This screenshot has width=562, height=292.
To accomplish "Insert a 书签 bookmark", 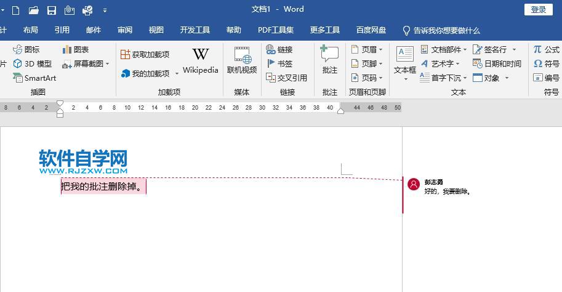I will [x=279, y=64].
